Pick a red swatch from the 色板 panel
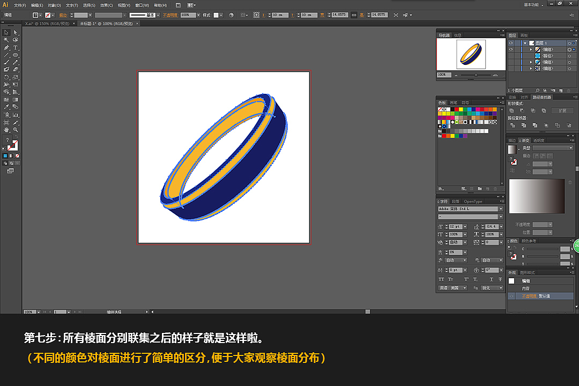The width and height of the screenshot is (579, 386). point(456,109)
